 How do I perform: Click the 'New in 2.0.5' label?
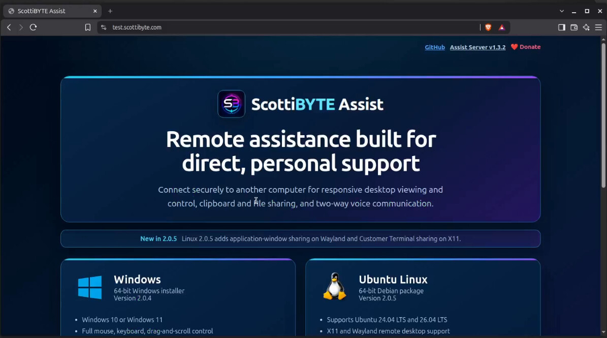158,239
